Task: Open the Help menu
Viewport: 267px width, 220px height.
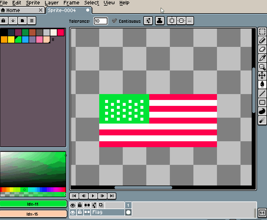Action: [124, 3]
